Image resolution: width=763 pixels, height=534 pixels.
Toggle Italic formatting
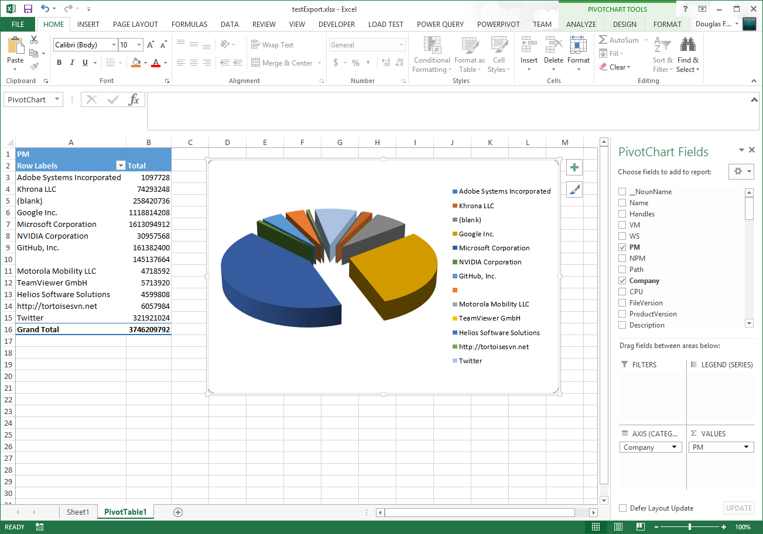pyautogui.click(x=72, y=63)
